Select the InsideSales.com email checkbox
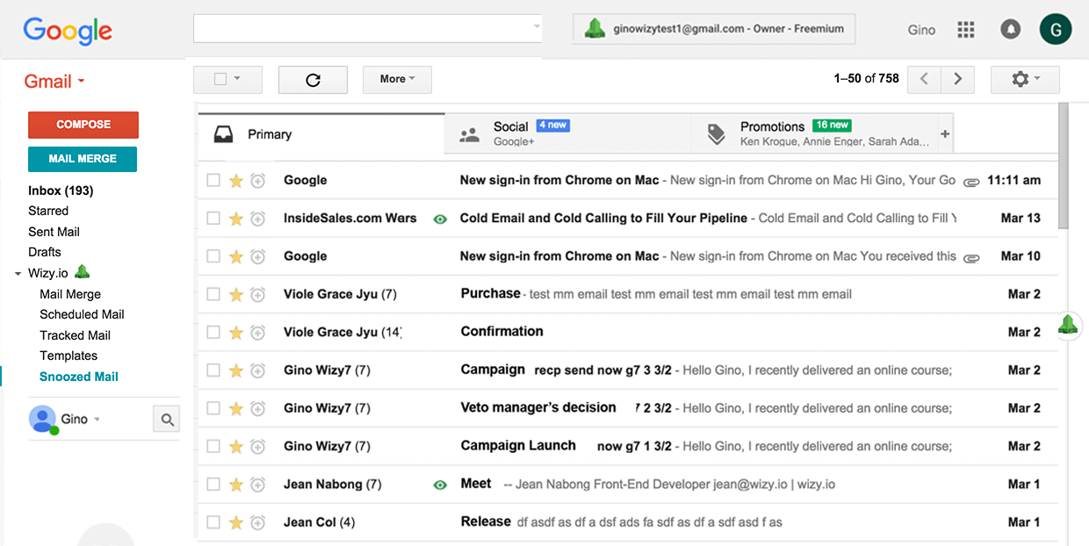The height and width of the screenshot is (546, 1089). pyautogui.click(x=213, y=218)
